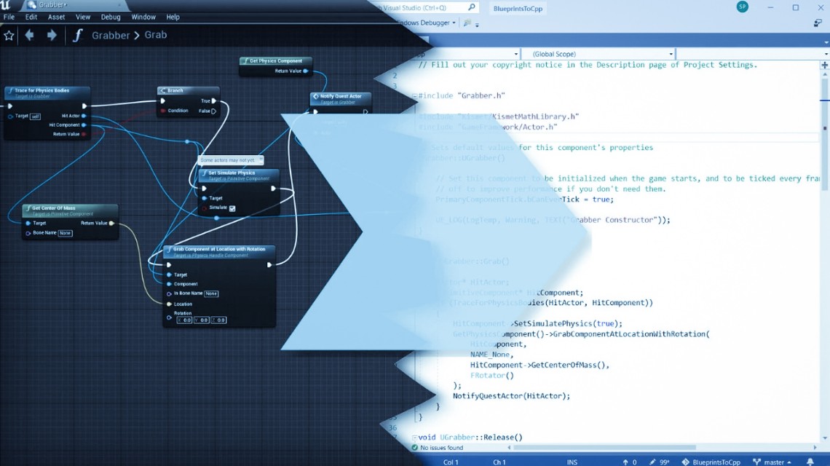Click the horizontal scrollbar in code editor

pos(604,448)
